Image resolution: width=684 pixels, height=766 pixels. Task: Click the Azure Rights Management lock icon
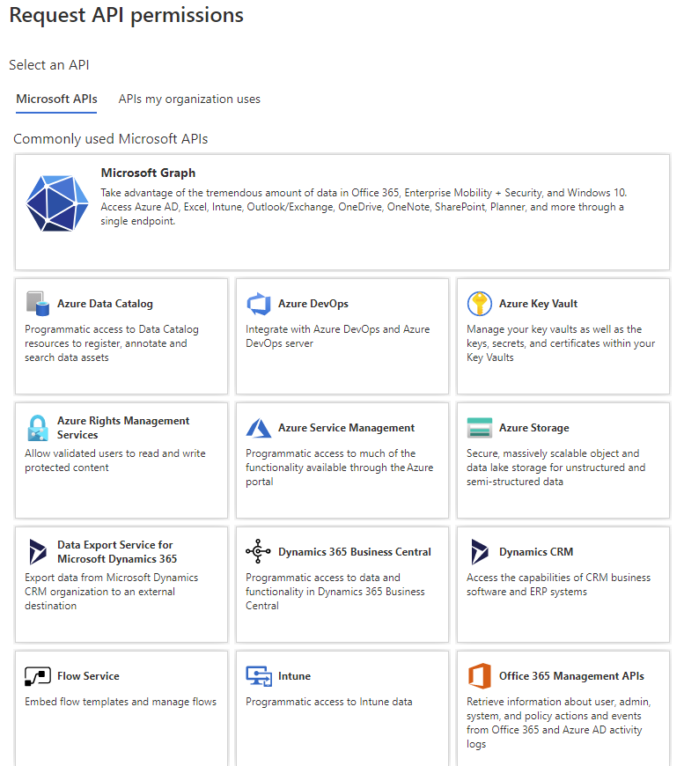coord(38,428)
